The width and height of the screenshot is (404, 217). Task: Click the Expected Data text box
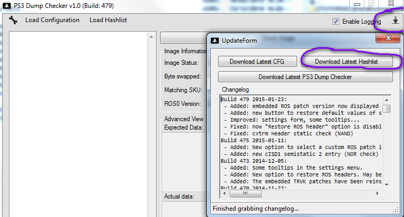(185, 161)
